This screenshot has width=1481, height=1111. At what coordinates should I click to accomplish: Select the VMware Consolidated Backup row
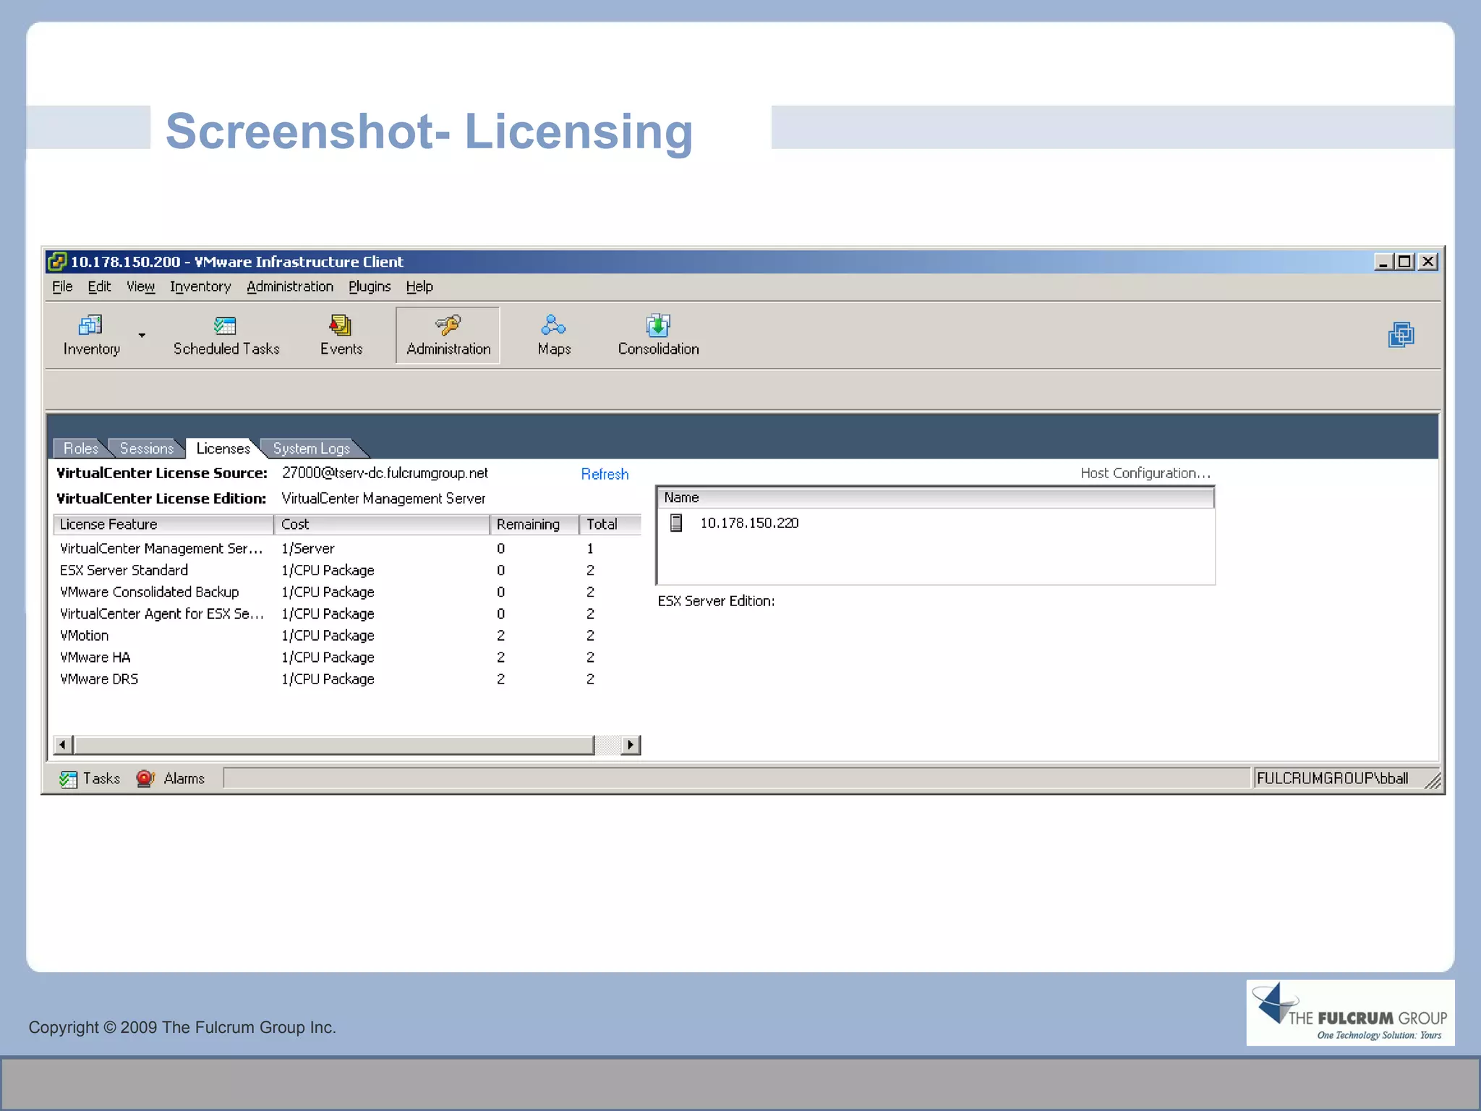coord(347,592)
